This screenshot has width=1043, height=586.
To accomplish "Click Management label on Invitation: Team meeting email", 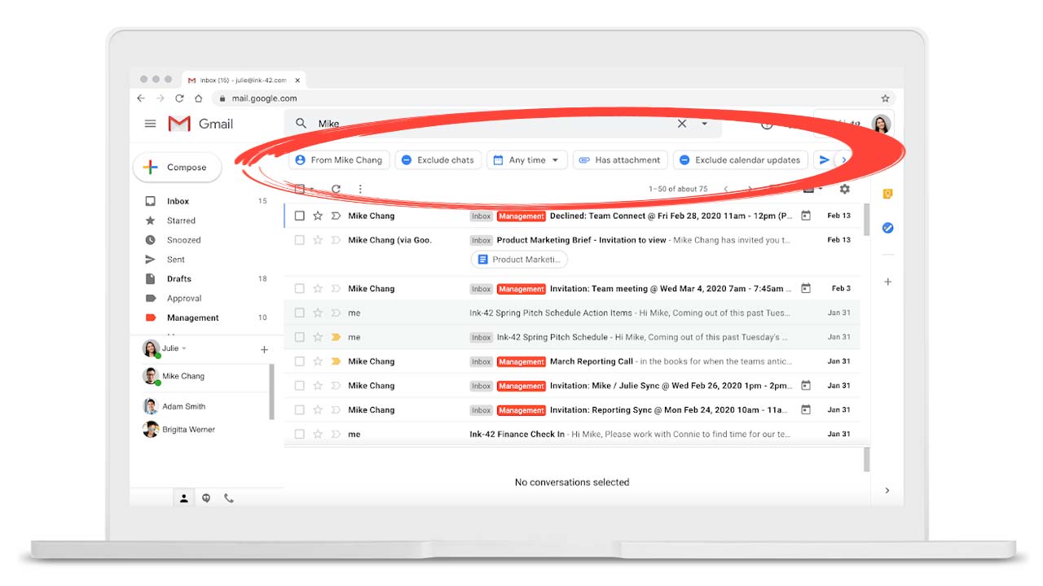I will (521, 289).
